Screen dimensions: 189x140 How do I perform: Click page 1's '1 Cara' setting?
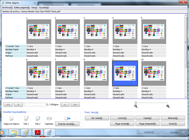[39, 46]
